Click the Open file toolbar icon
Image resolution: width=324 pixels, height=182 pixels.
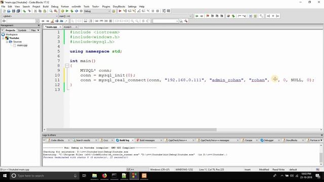[x=9, y=11]
